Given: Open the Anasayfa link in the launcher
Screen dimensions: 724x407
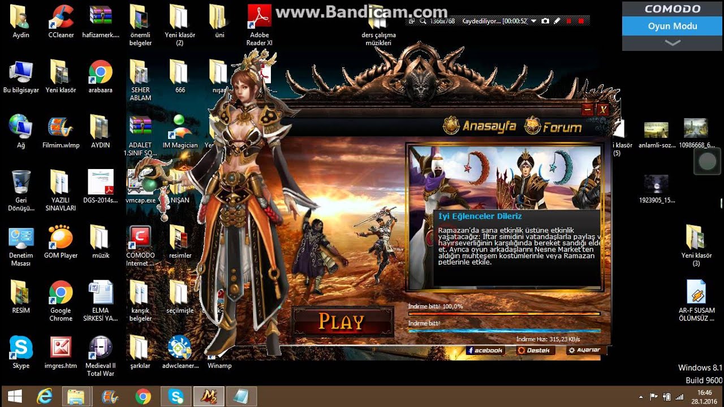Looking at the screenshot, I should [480, 126].
